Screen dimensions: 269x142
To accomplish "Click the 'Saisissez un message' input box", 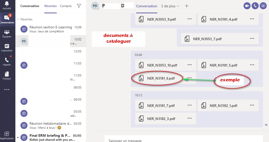I will [x=184, y=140].
